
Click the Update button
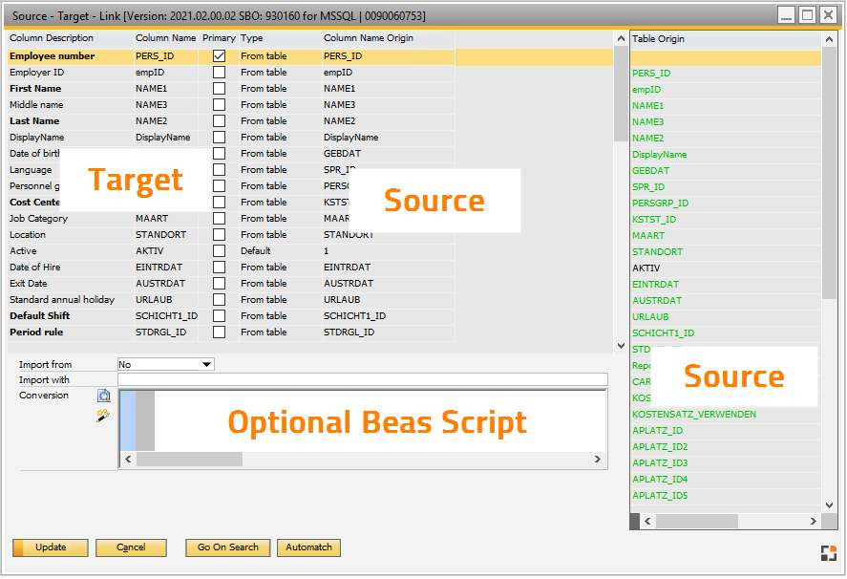pyautogui.click(x=50, y=547)
